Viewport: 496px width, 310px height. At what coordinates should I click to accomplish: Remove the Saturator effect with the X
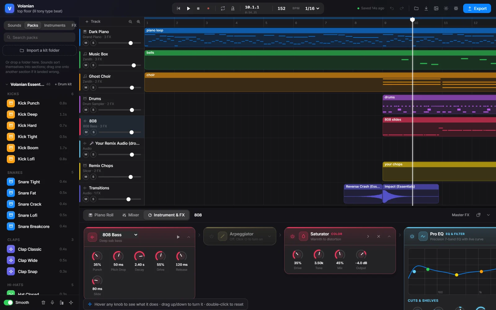tap(379, 236)
